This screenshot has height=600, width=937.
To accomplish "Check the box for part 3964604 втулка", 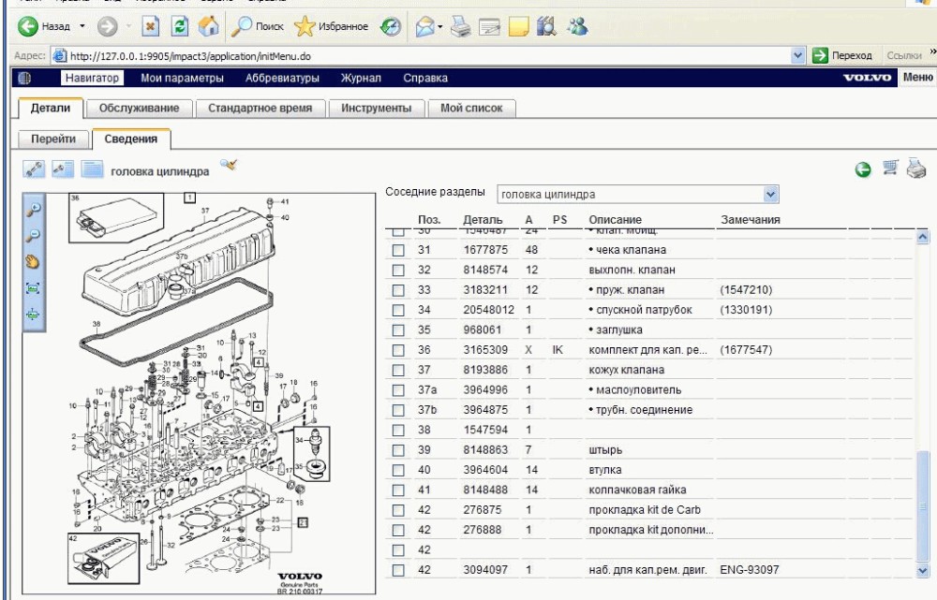I will coord(398,471).
